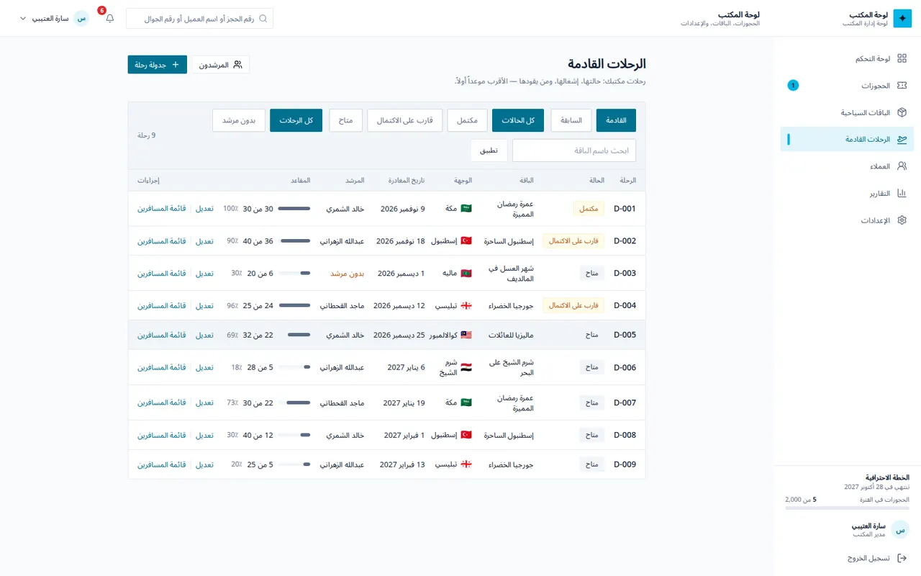Open قائمة المسافرين for trip D-001
This screenshot has width=921, height=576.
(x=162, y=209)
